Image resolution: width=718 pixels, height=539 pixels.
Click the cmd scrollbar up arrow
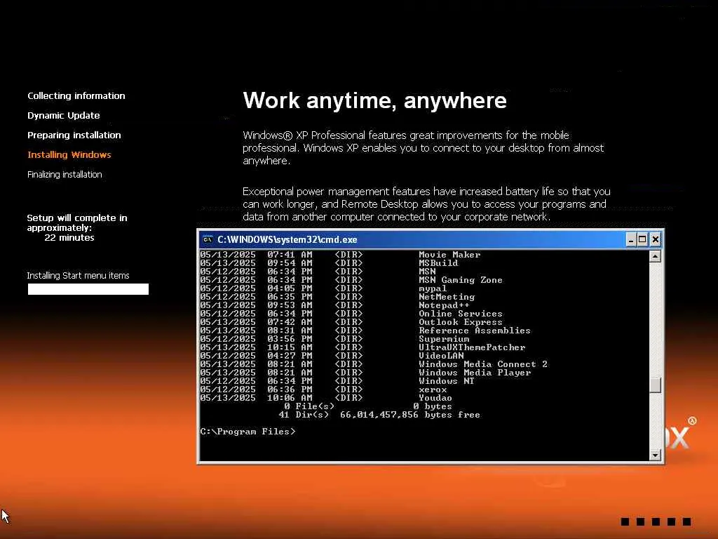655,257
